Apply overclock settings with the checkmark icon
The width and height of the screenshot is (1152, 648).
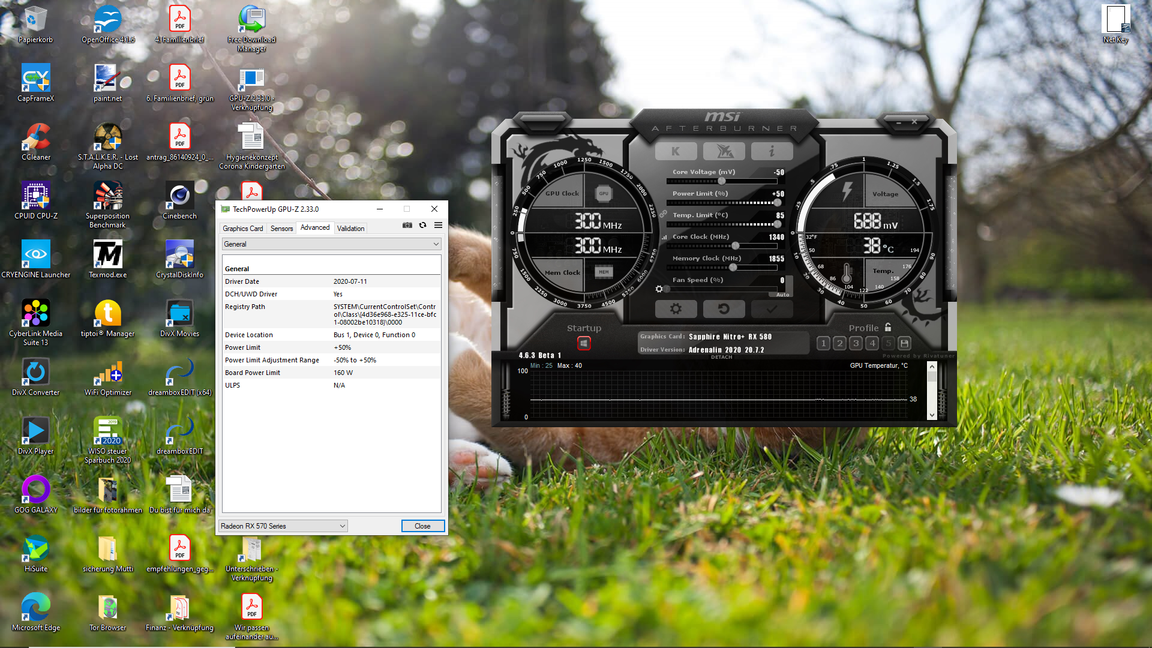[x=772, y=308]
